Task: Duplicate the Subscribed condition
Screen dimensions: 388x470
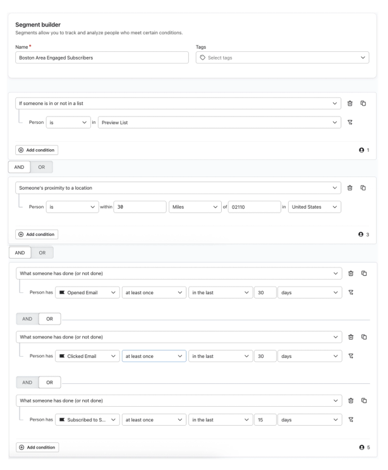Action: tap(364, 400)
